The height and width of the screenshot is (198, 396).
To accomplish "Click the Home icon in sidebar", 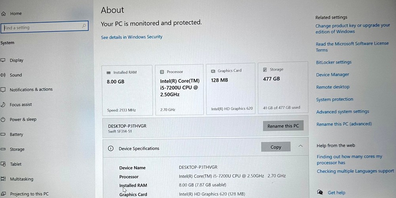I will click(x=4, y=14).
